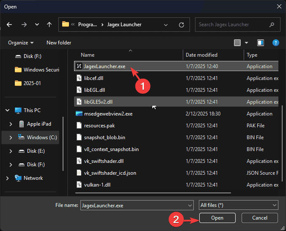
Task: Select the JagexLauncher.exe file icon
Action: click(x=79, y=66)
